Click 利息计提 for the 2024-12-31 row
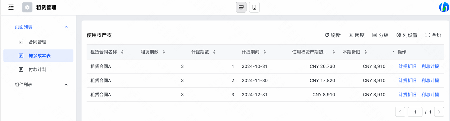This screenshot has height=121, width=450. point(430,95)
